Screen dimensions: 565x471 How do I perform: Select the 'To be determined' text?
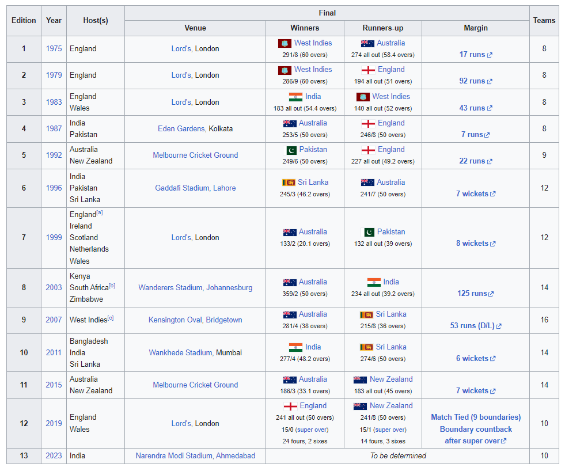coord(398,456)
